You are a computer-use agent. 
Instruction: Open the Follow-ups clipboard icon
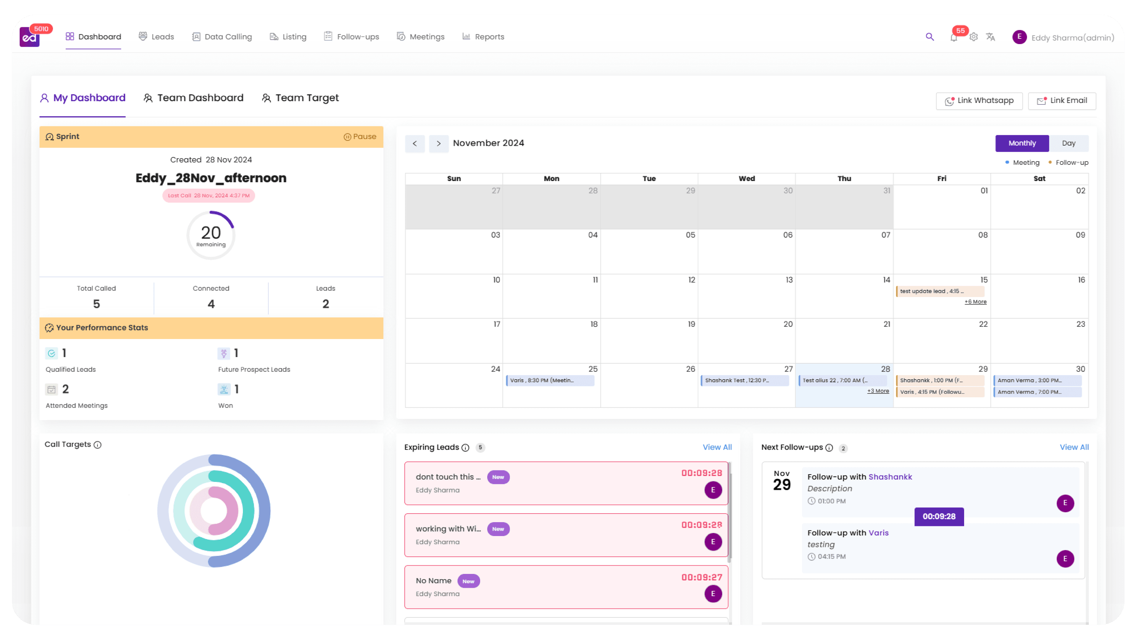point(328,37)
